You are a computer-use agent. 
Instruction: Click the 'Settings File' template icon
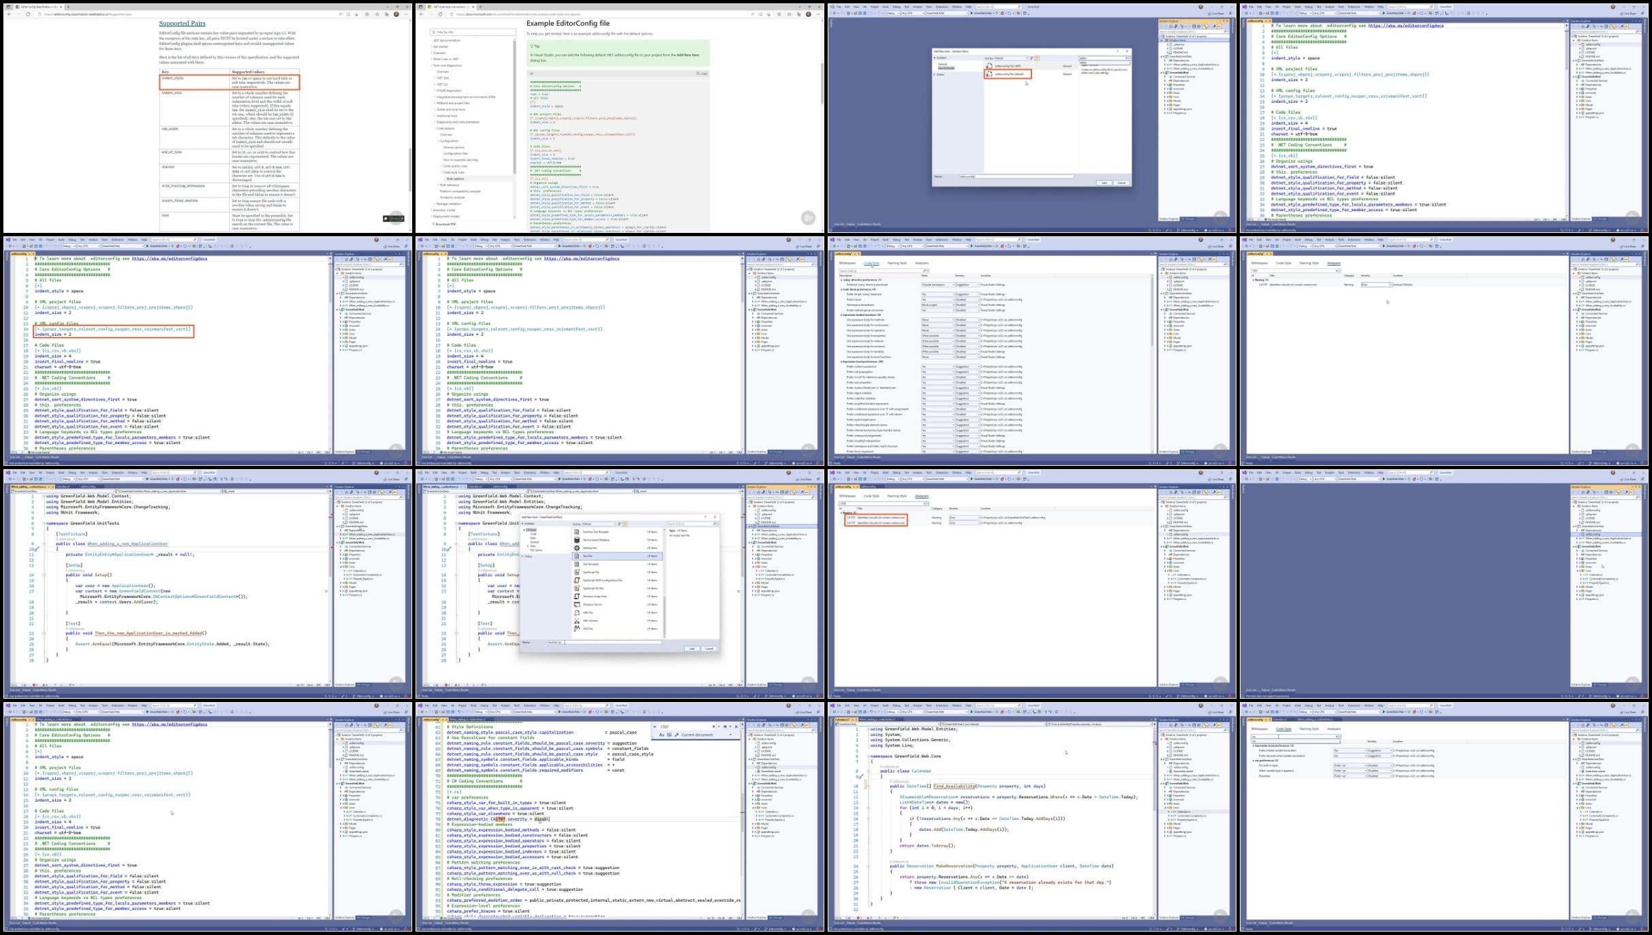[577, 548]
